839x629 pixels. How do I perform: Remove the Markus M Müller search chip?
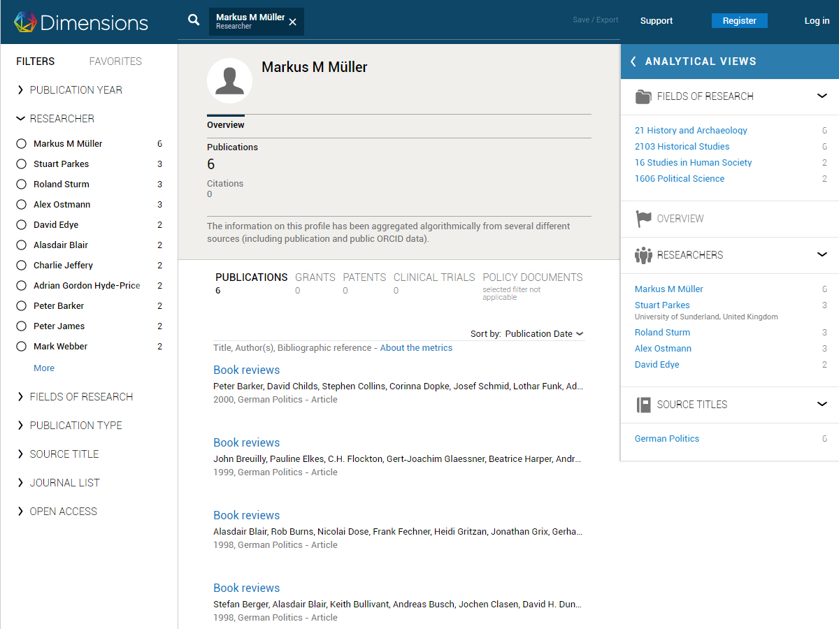click(x=293, y=22)
